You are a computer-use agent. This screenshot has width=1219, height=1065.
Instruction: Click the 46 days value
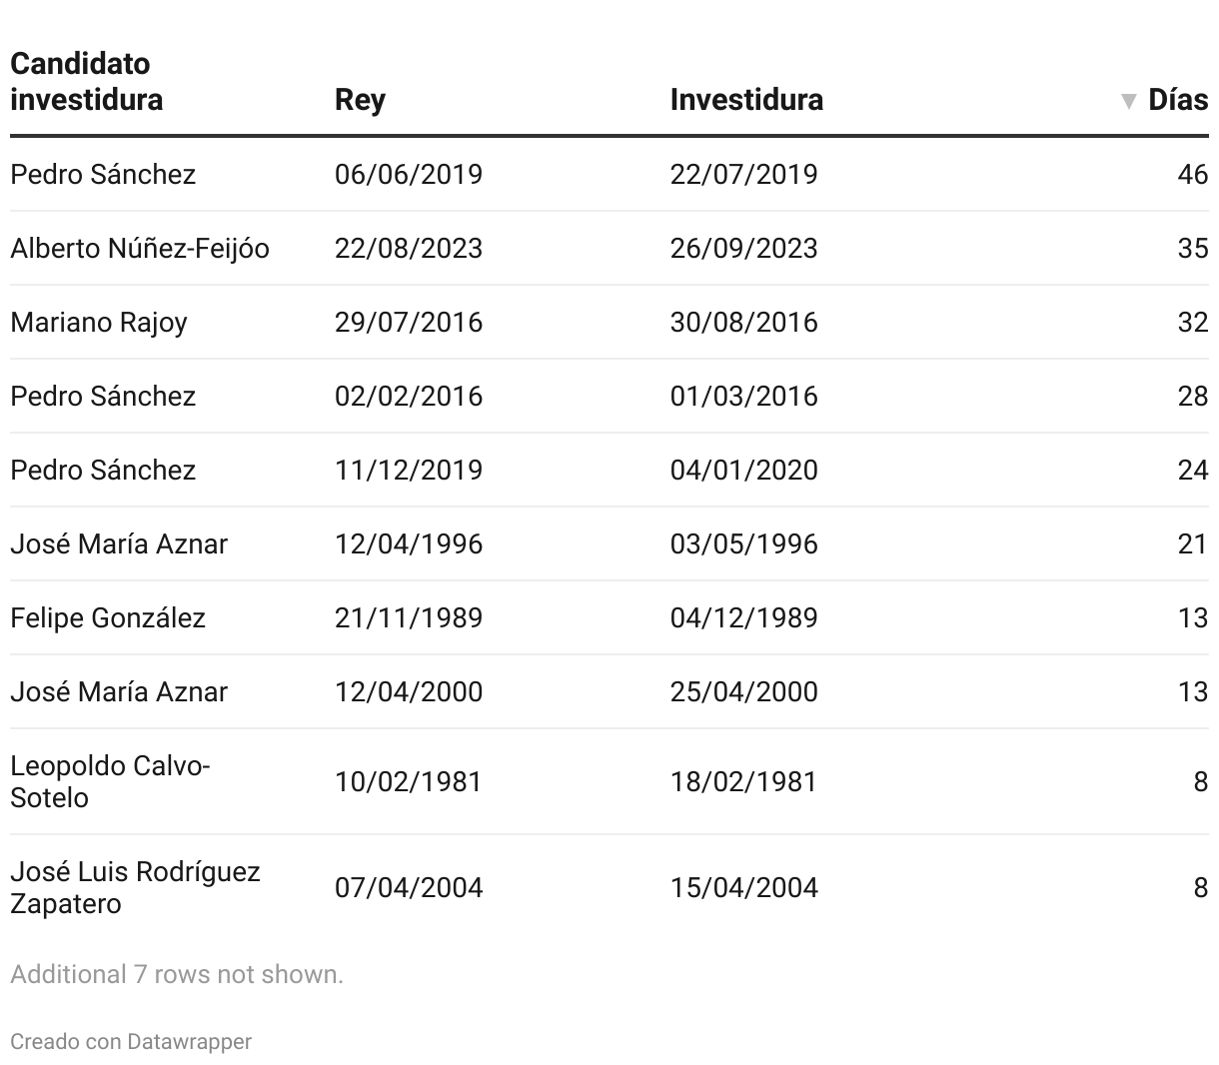[1192, 174]
